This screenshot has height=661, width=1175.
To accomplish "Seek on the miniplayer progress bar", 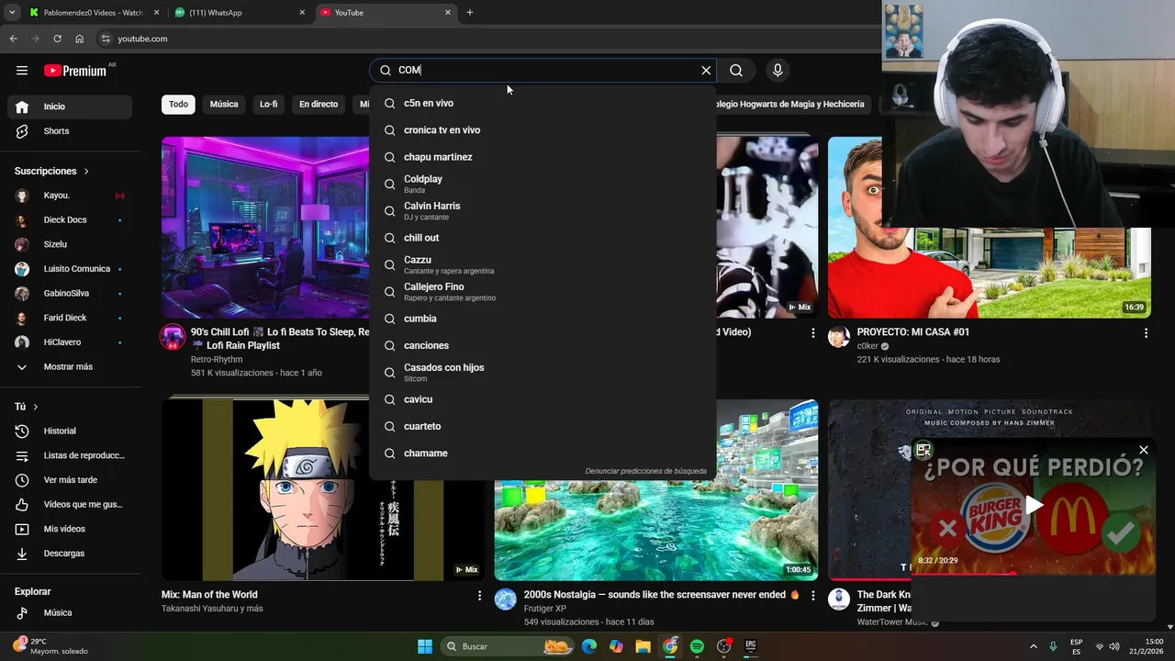I will tap(1034, 574).
